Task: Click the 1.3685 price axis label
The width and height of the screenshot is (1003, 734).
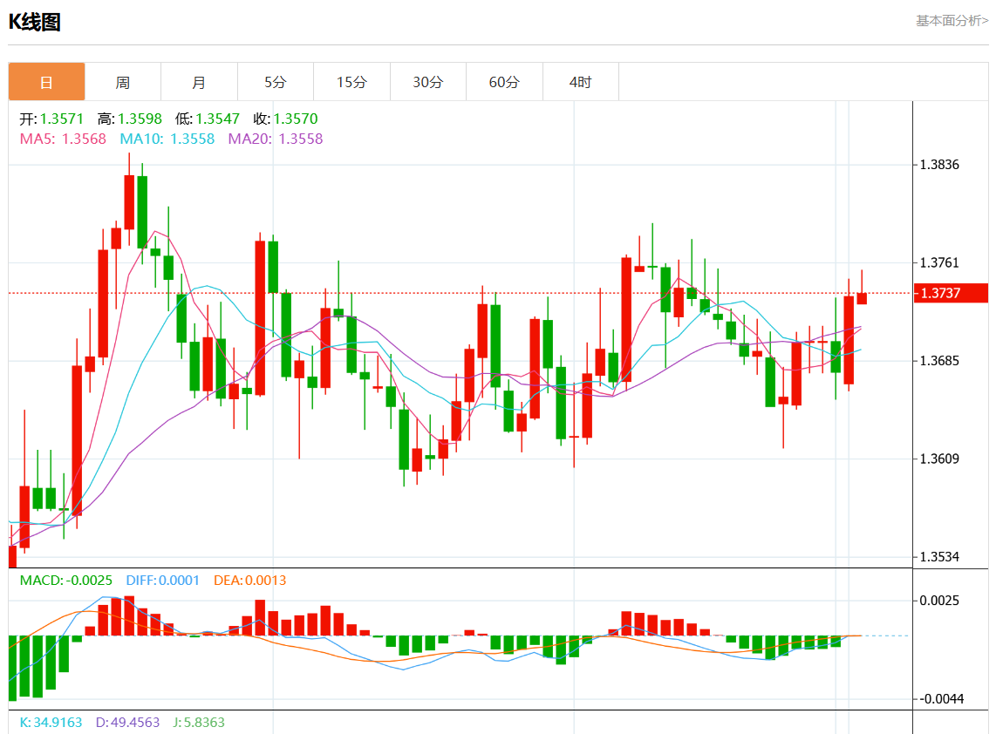Action: (939, 361)
